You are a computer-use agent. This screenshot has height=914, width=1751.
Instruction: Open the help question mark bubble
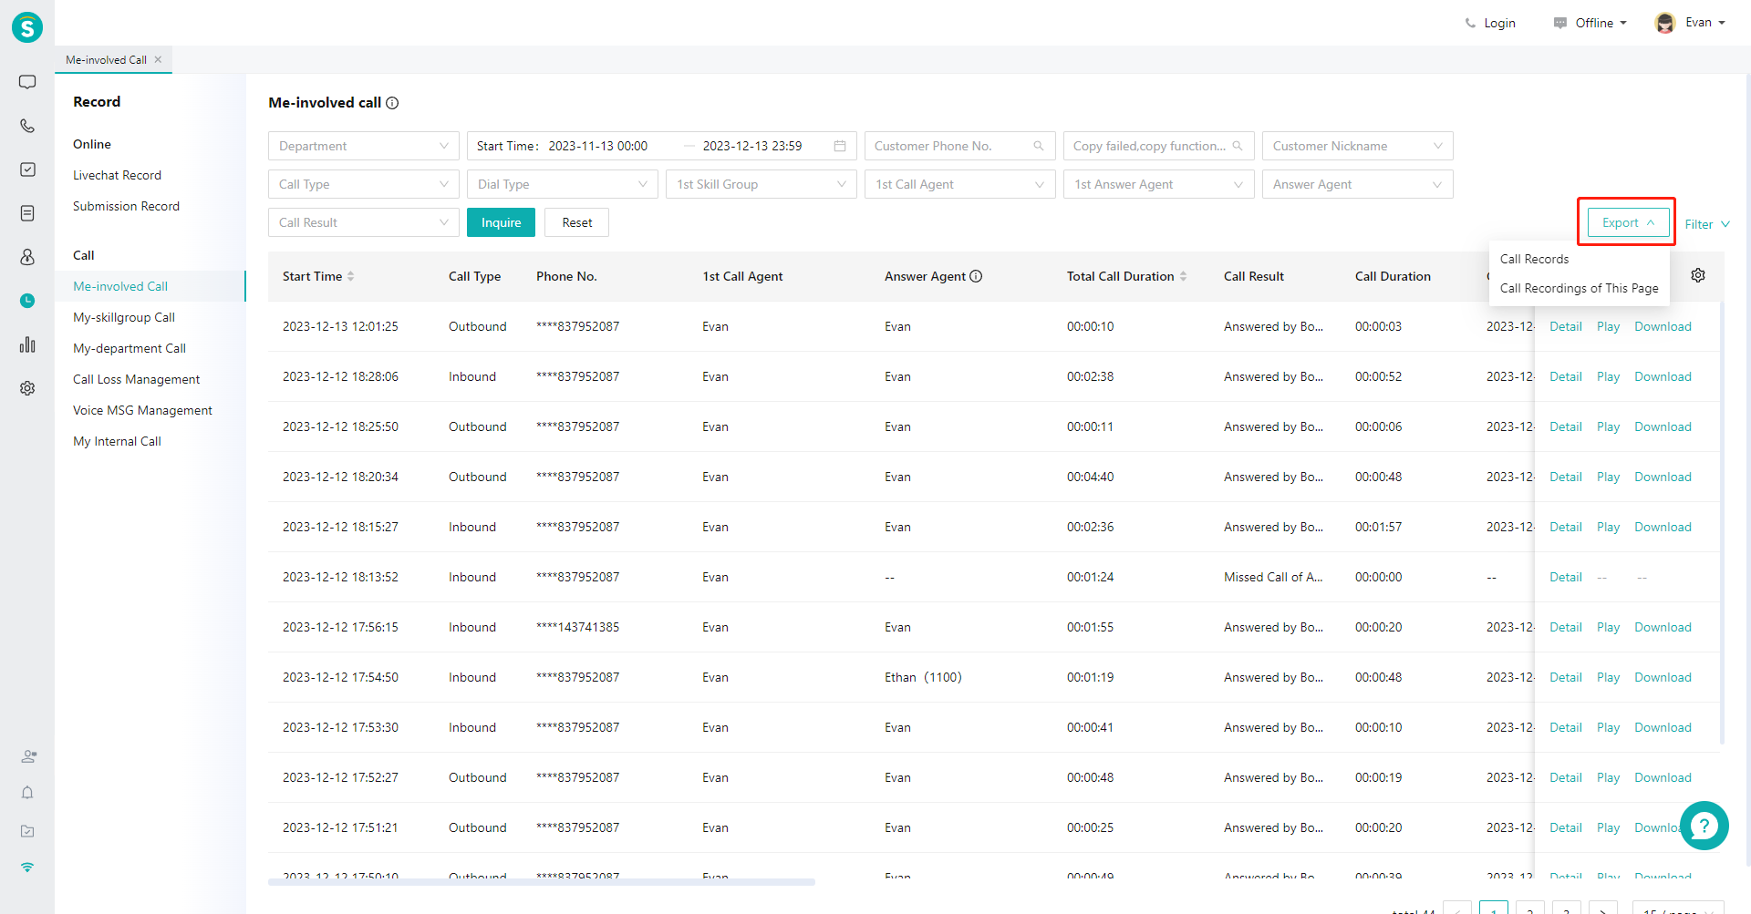pyautogui.click(x=1704, y=826)
